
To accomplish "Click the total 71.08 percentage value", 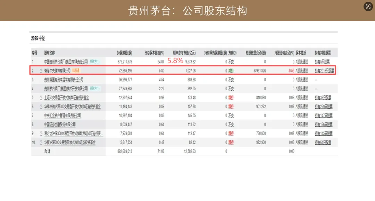I will pyautogui.click(x=161, y=152).
